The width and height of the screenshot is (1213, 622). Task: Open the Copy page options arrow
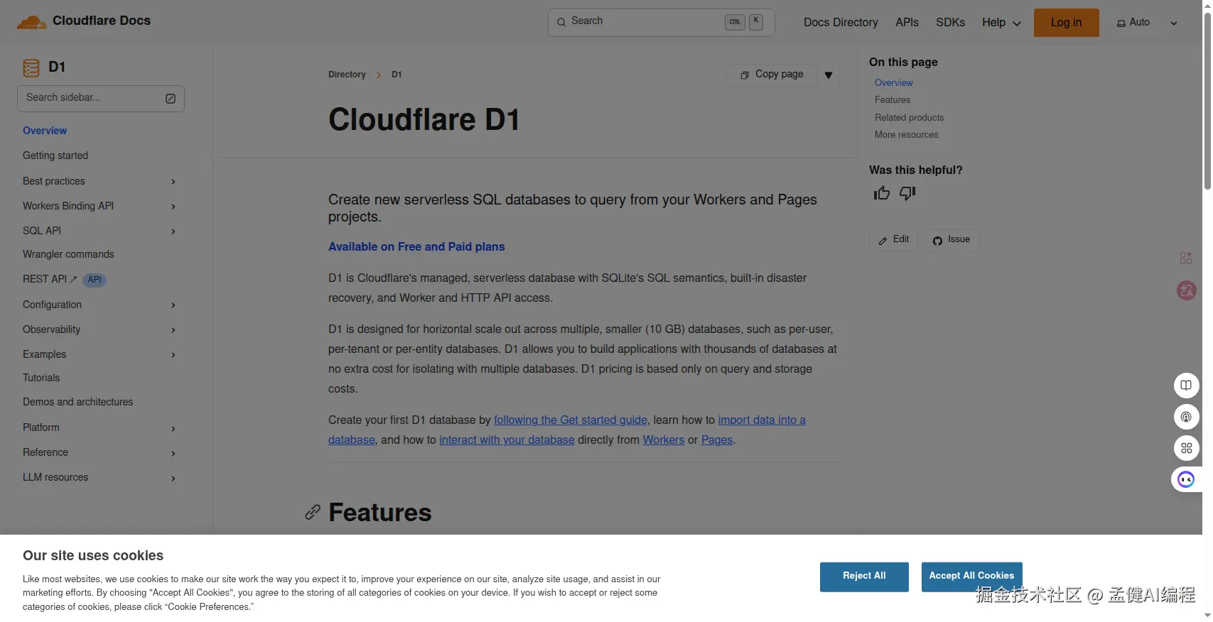pos(829,75)
